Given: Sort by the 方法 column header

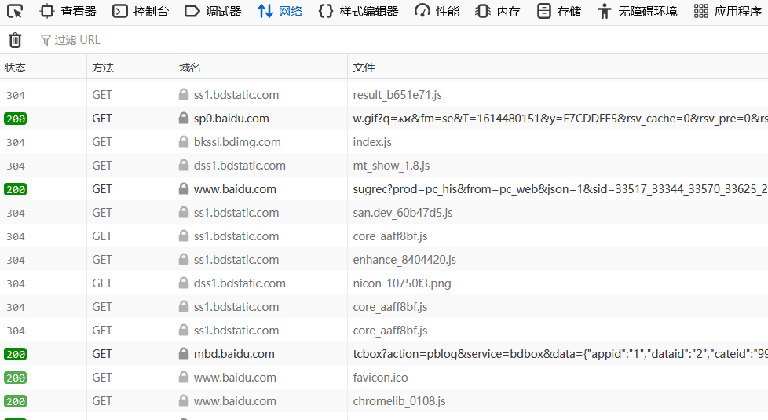Looking at the screenshot, I should pyautogui.click(x=130, y=68).
